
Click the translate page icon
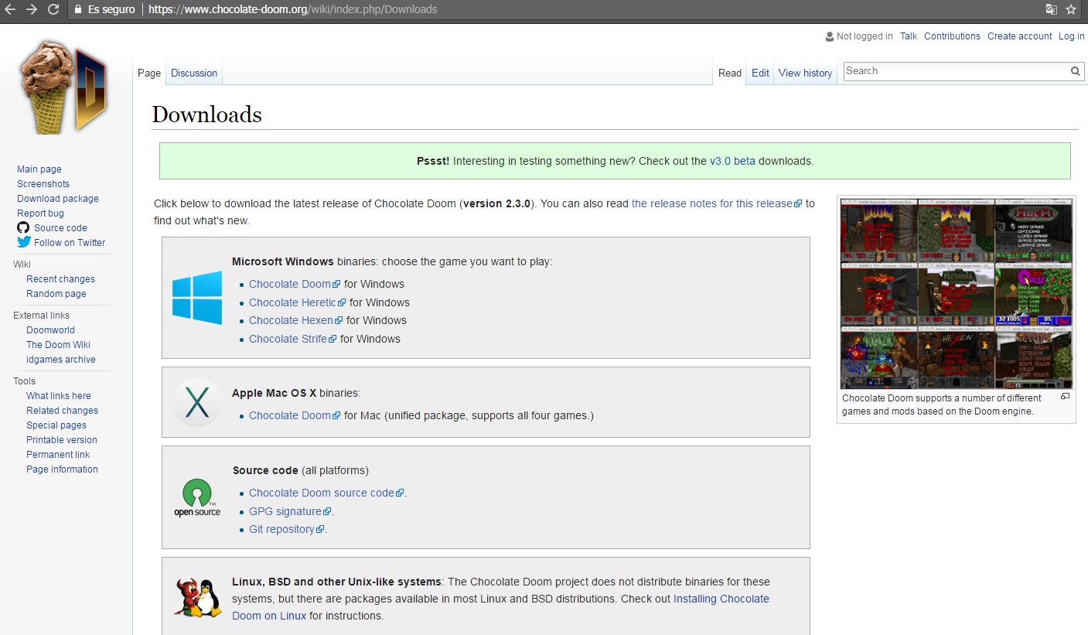point(1051,9)
